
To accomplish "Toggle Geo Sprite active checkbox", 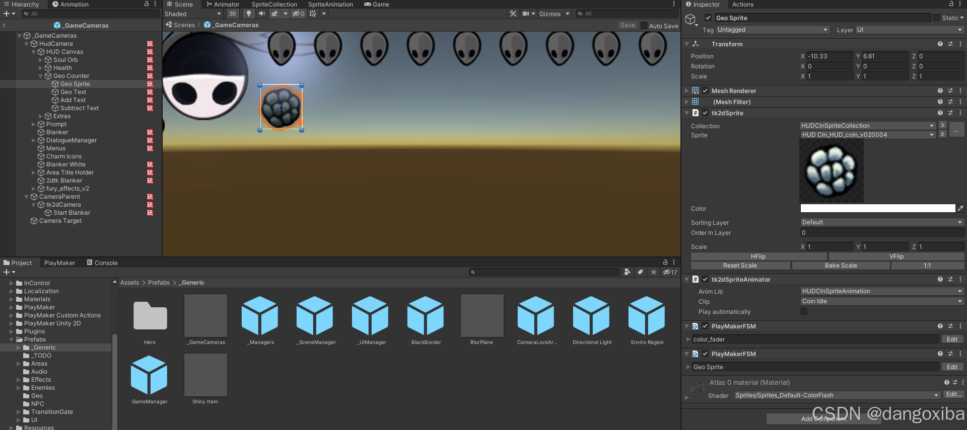I will pos(708,18).
